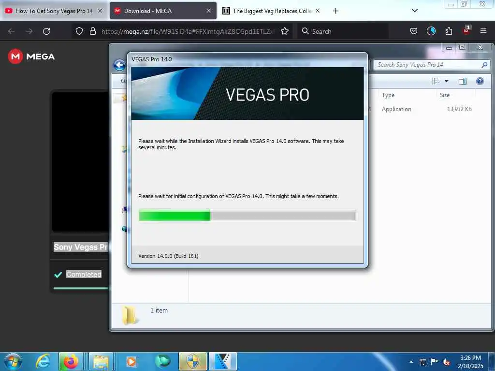Click the Firefox Search box

[x=343, y=31]
